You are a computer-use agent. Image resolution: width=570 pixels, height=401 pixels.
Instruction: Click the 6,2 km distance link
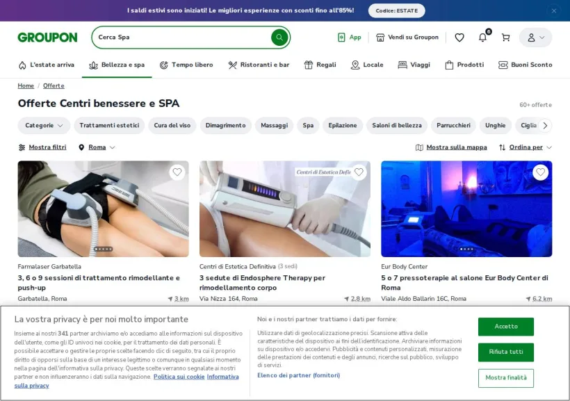tap(539, 298)
